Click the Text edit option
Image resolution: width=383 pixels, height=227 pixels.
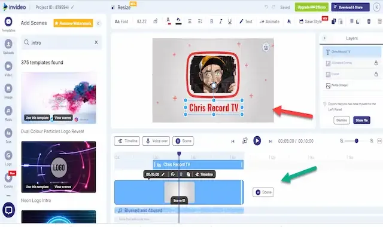246,22
